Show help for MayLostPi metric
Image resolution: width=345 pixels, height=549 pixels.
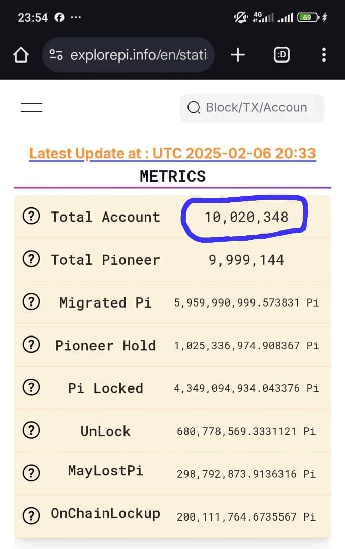coord(31,473)
